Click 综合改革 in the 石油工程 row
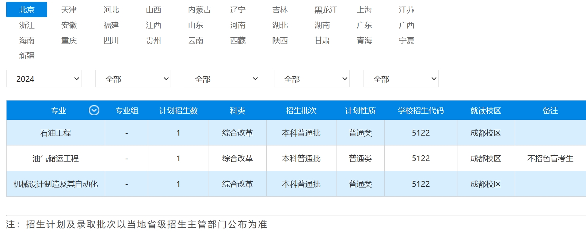This screenshot has width=586, height=235. point(237,133)
